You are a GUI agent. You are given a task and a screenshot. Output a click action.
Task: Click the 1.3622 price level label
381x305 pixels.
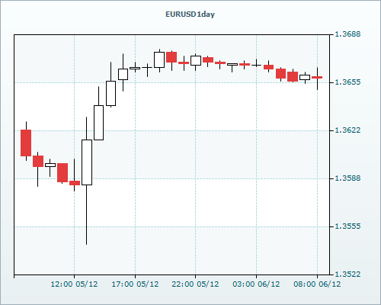point(347,130)
